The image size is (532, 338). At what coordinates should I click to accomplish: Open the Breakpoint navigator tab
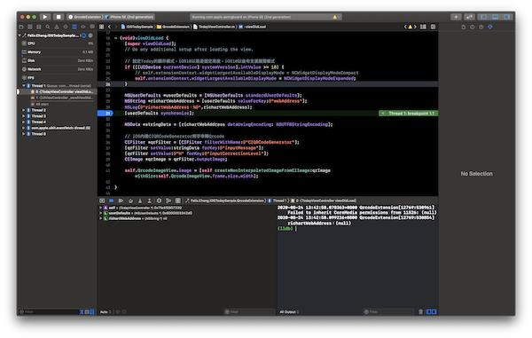(x=83, y=27)
